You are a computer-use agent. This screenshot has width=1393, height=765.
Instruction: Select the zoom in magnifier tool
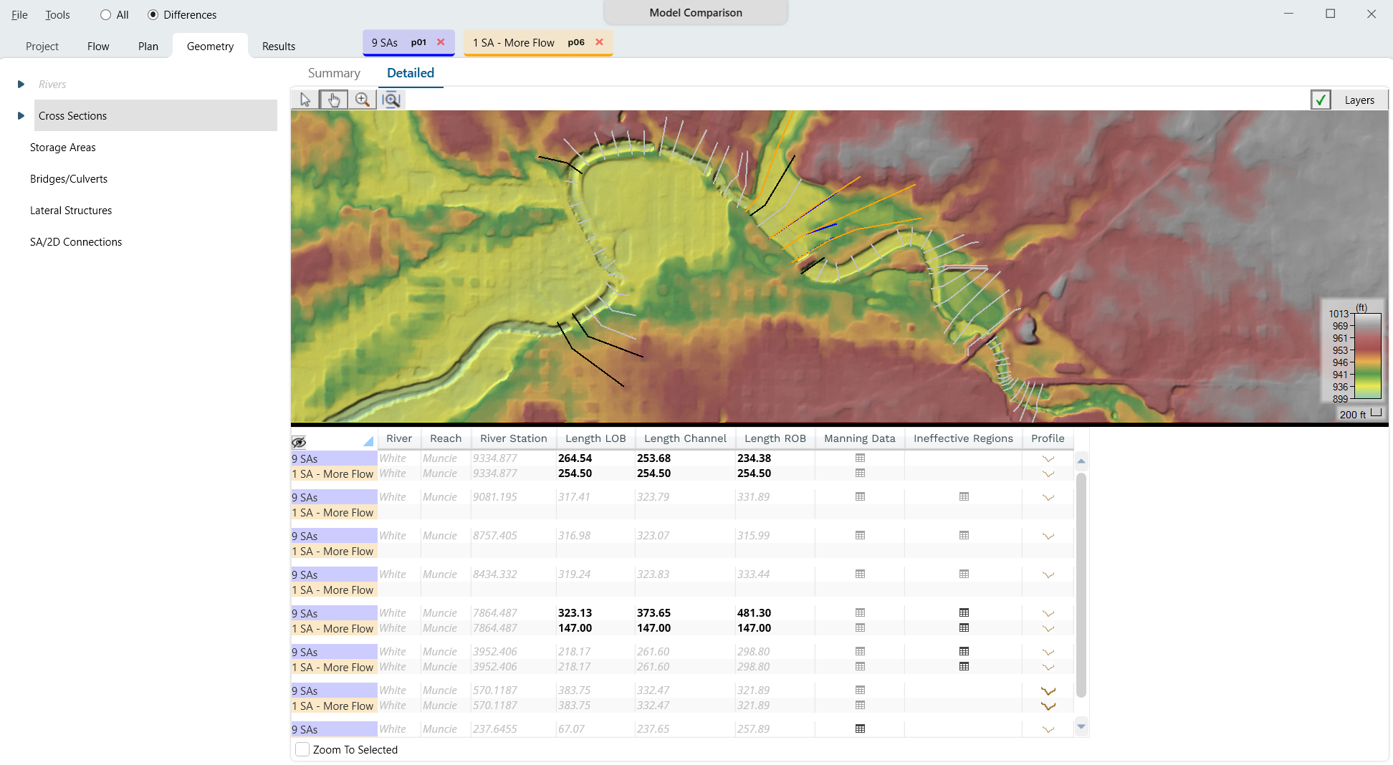[x=363, y=100]
